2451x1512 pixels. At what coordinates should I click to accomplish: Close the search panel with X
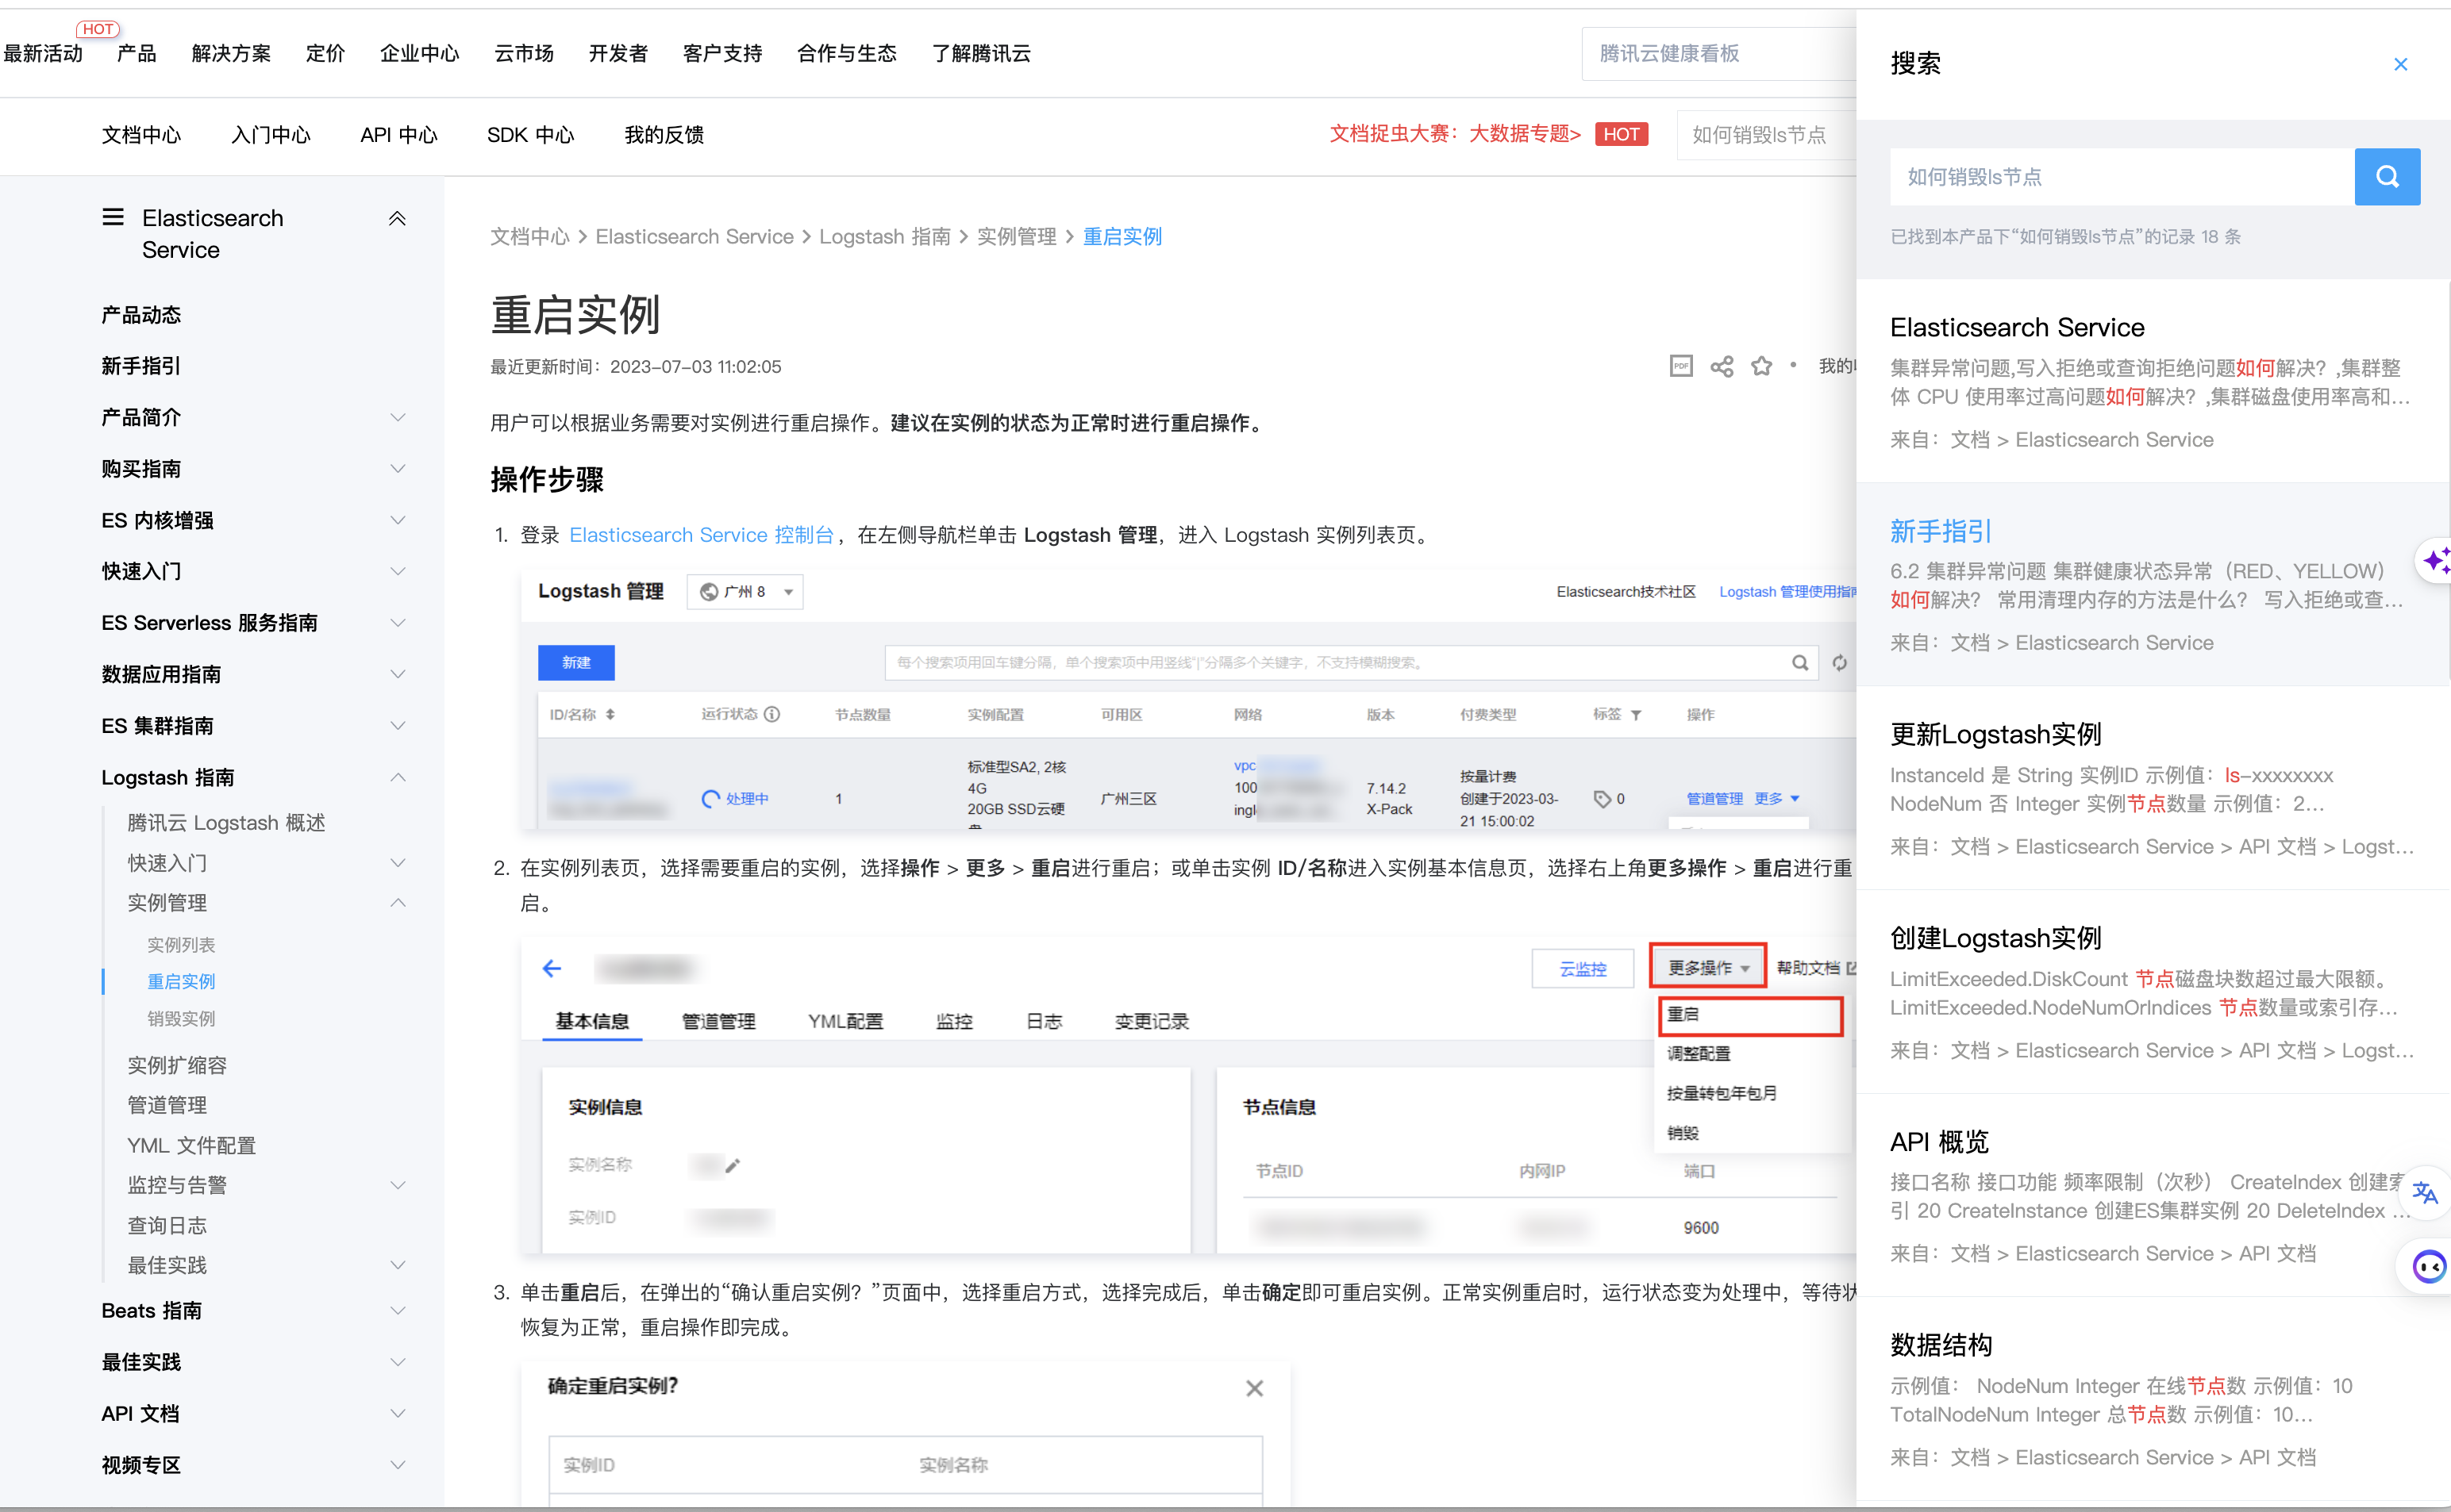pyautogui.click(x=2400, y=64)
